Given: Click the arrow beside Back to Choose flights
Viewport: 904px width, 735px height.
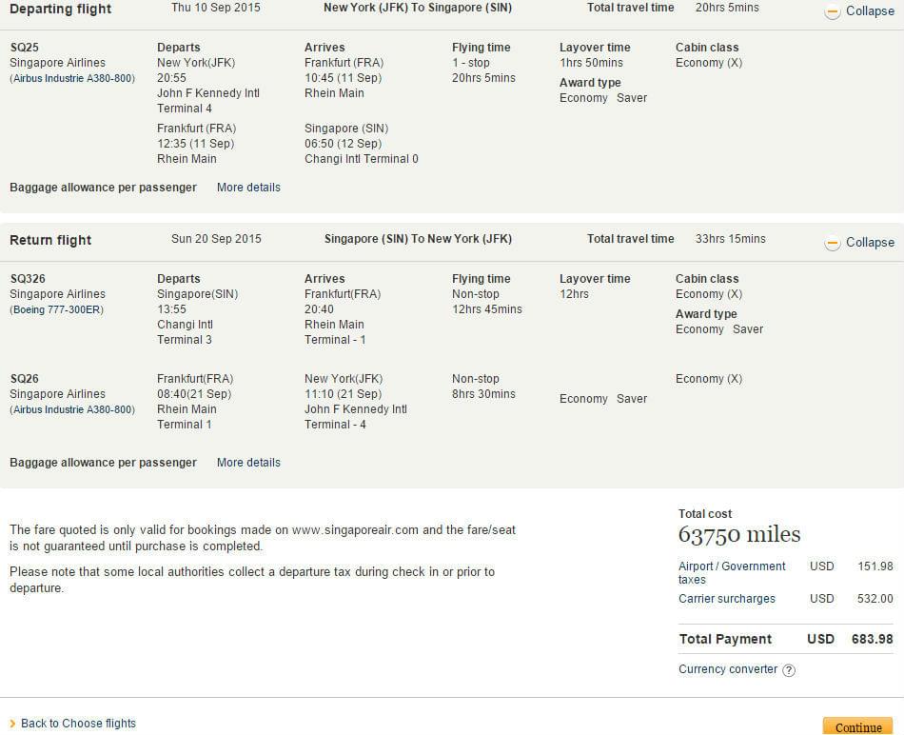Looking at the screenshot, I should point(12,724).
